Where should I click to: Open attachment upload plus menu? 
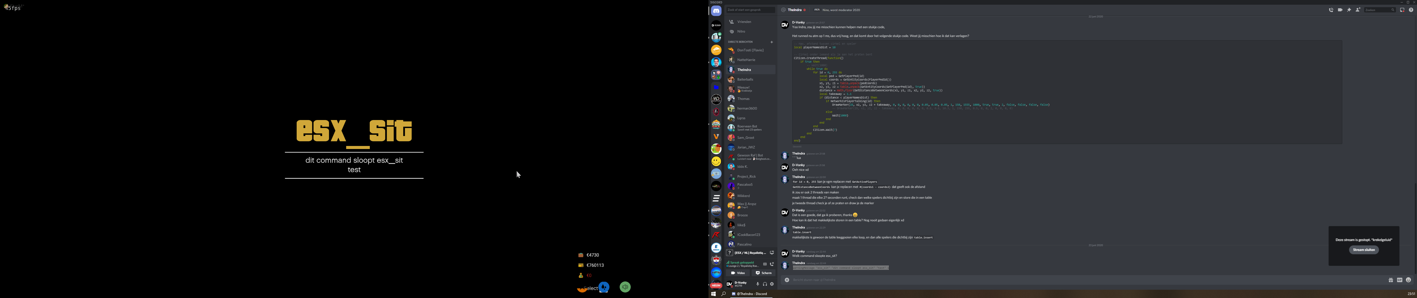coord(787,280)
